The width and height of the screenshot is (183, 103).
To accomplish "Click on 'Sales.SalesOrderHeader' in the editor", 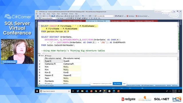I will (61, 45).
